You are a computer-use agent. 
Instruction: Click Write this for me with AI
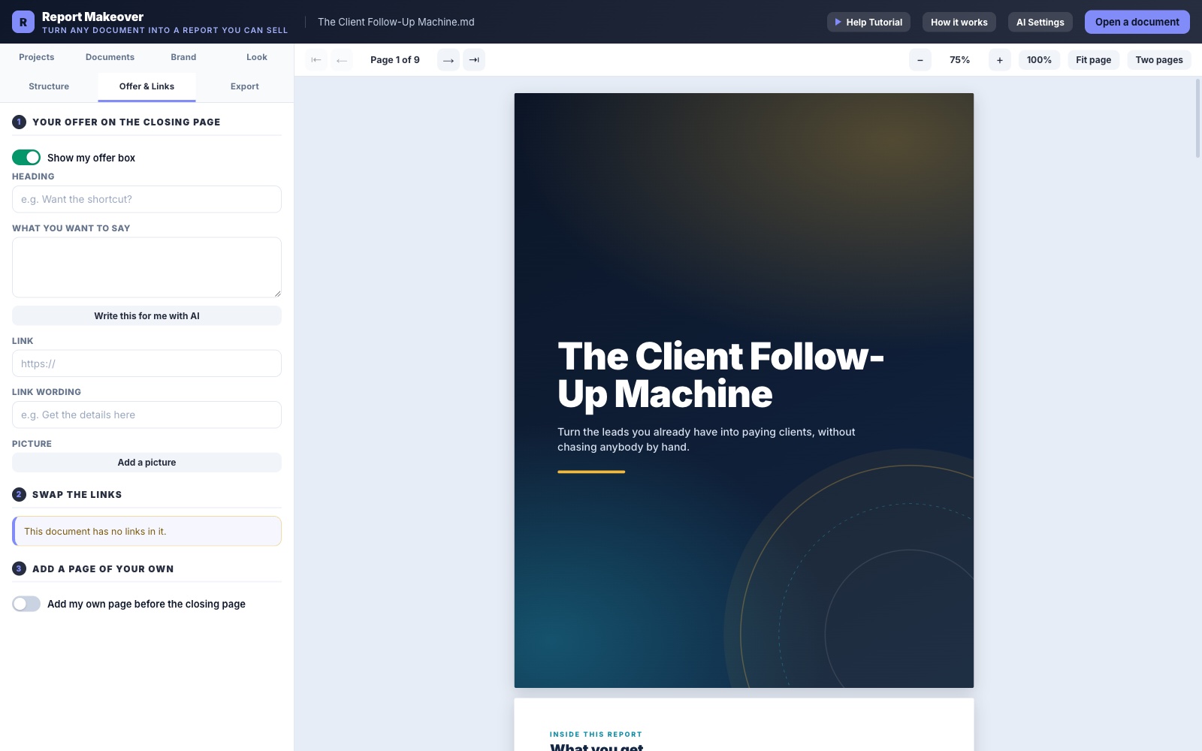tap(146, 316)
